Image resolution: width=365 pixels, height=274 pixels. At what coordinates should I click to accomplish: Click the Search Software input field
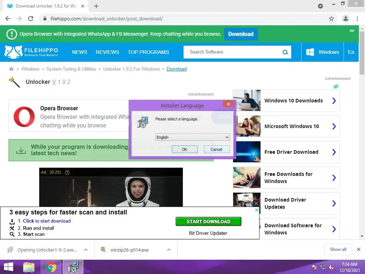pyautogui.click(x=233, y=52)
